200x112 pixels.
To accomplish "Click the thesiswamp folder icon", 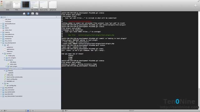I will [3, 36].
